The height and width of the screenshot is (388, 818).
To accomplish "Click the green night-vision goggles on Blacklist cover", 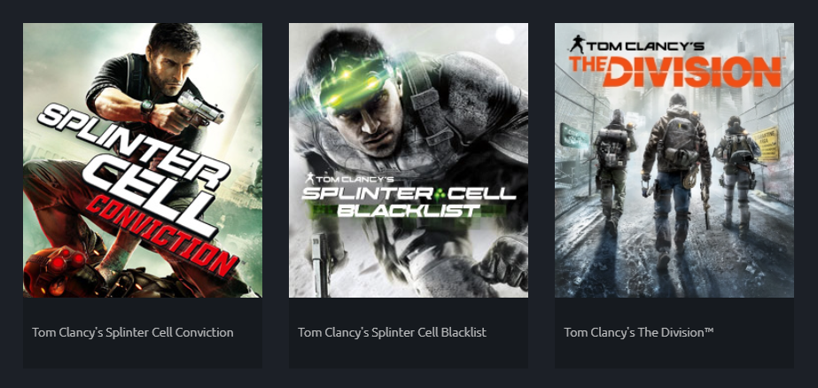I will pos(354,83).
